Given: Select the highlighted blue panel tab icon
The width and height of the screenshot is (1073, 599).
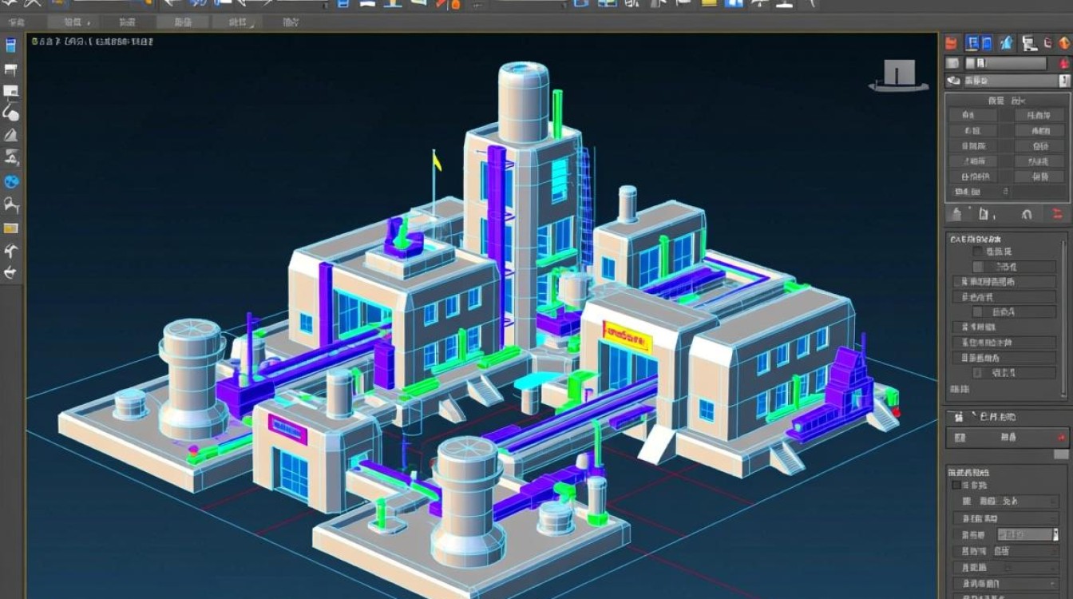Looking at the screenshot, I should click(972, 43).
